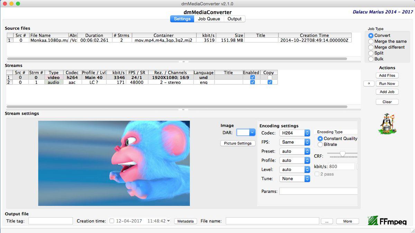Viewport: 415px width, 233px height.
Task: Select the audio stream row aac cell
Action: [x=72, y=82]
